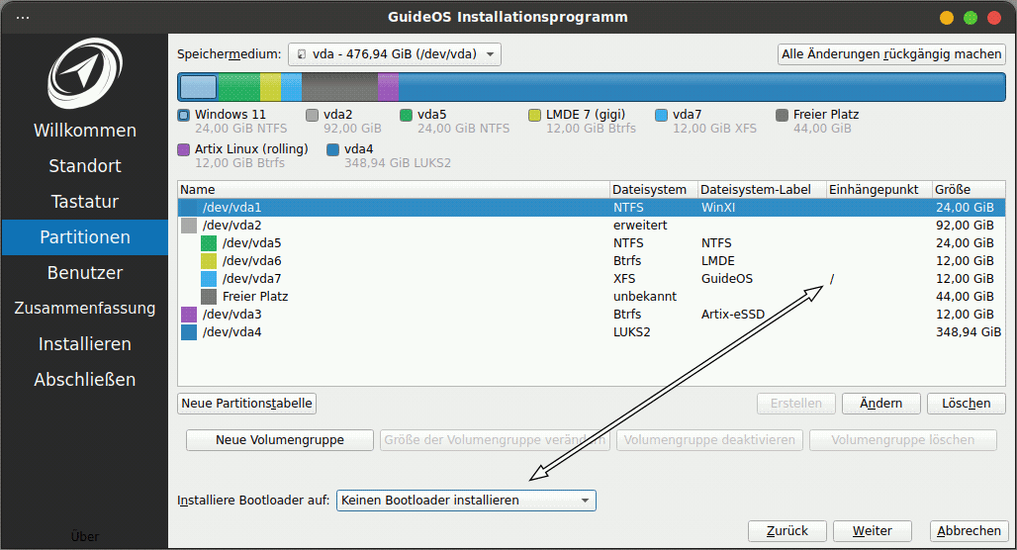Go to the Partitionen step

(85, 237)
